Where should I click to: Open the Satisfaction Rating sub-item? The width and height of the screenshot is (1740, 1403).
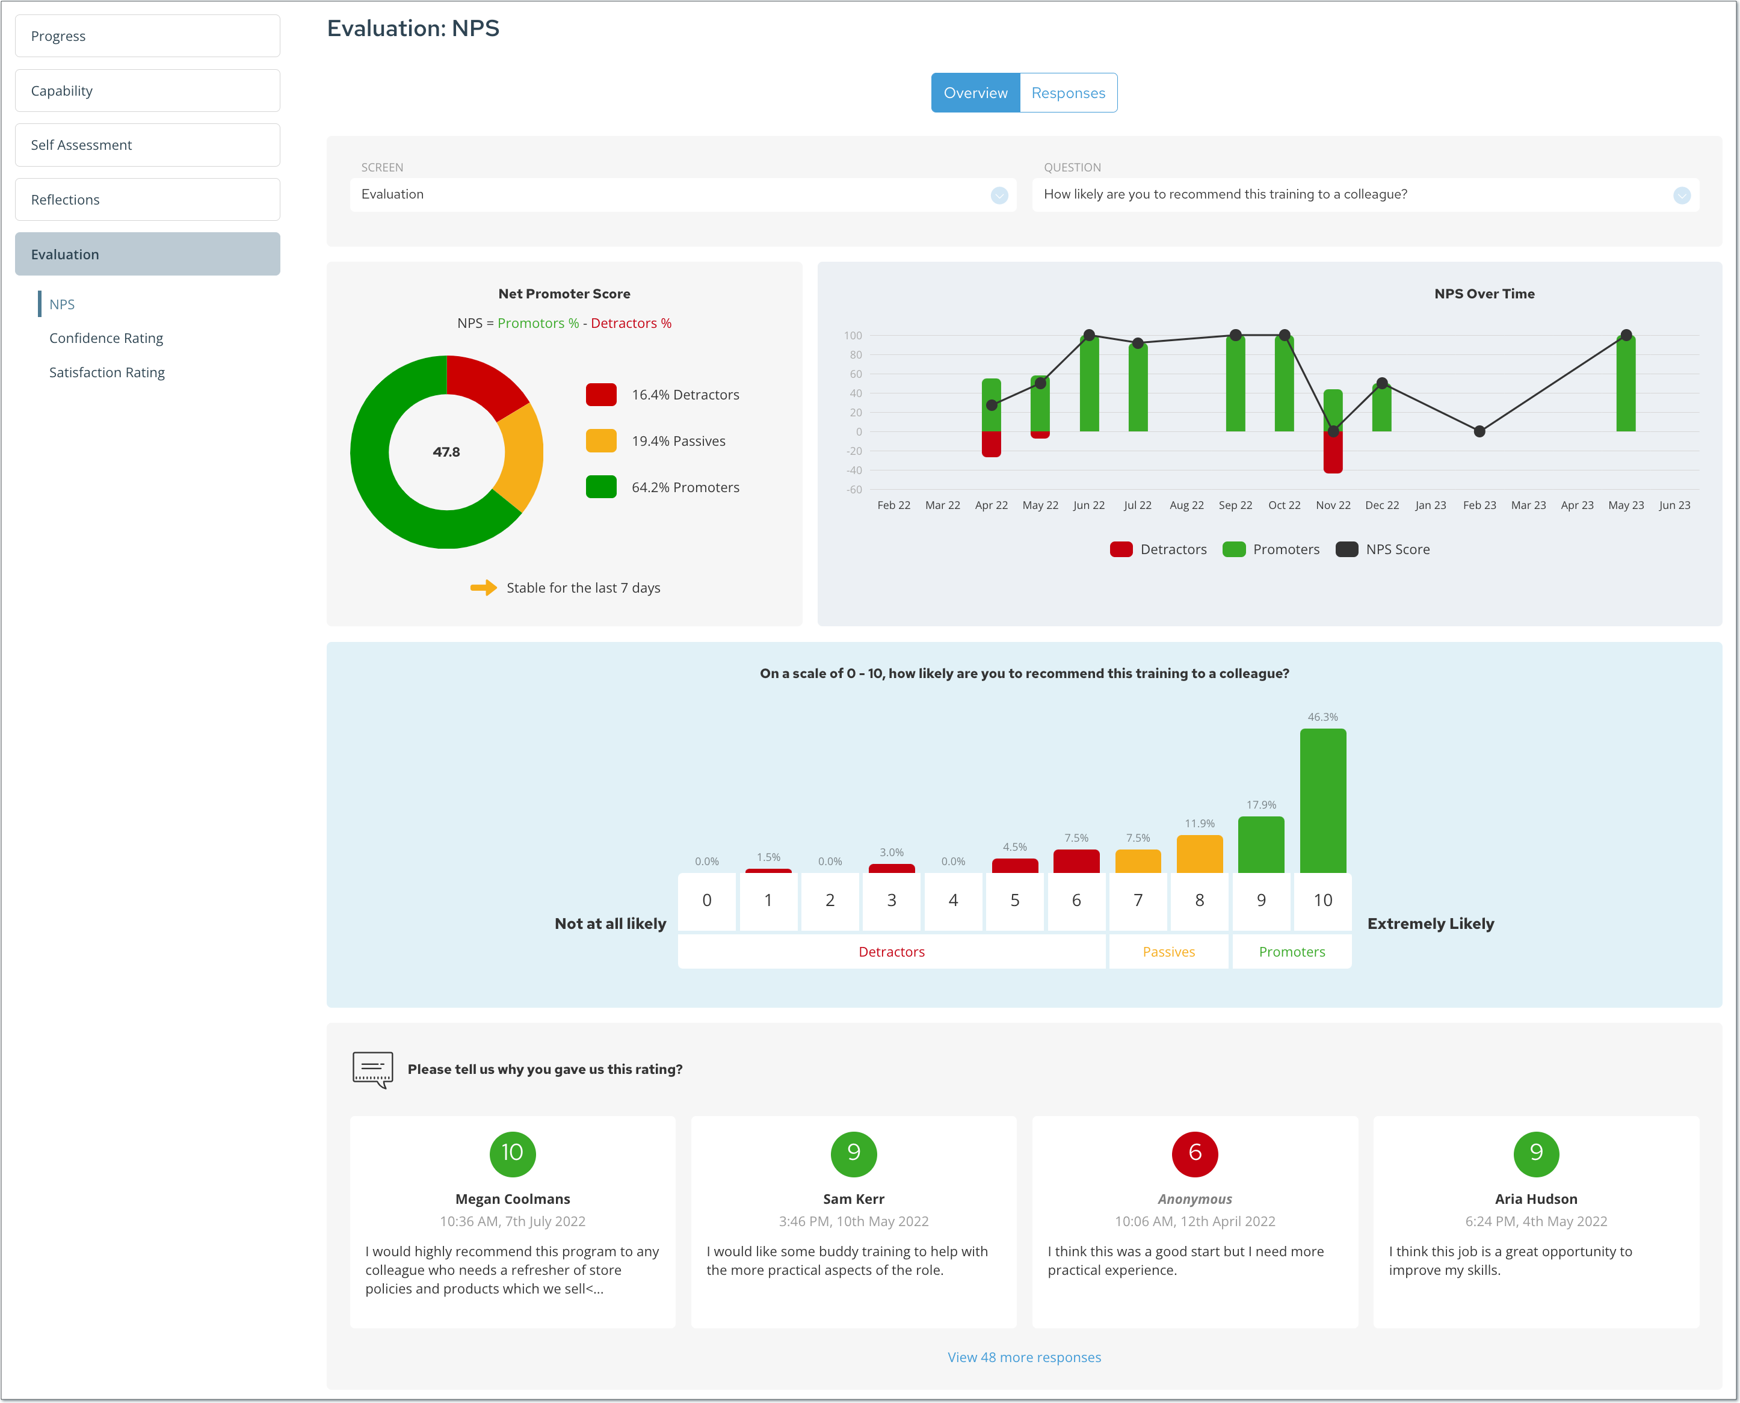[106, 372]
